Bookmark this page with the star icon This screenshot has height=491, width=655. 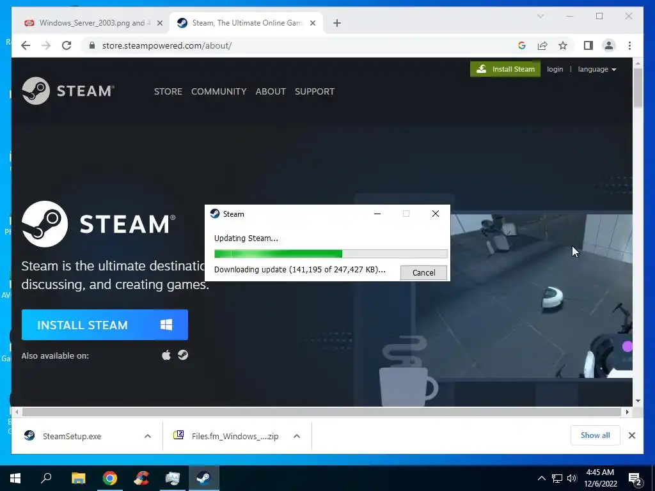pyautogui.click(x=563, y=45)
